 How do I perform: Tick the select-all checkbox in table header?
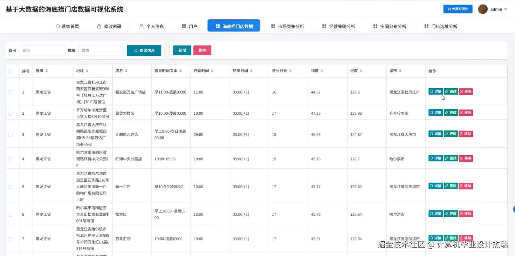pos(10,71)
